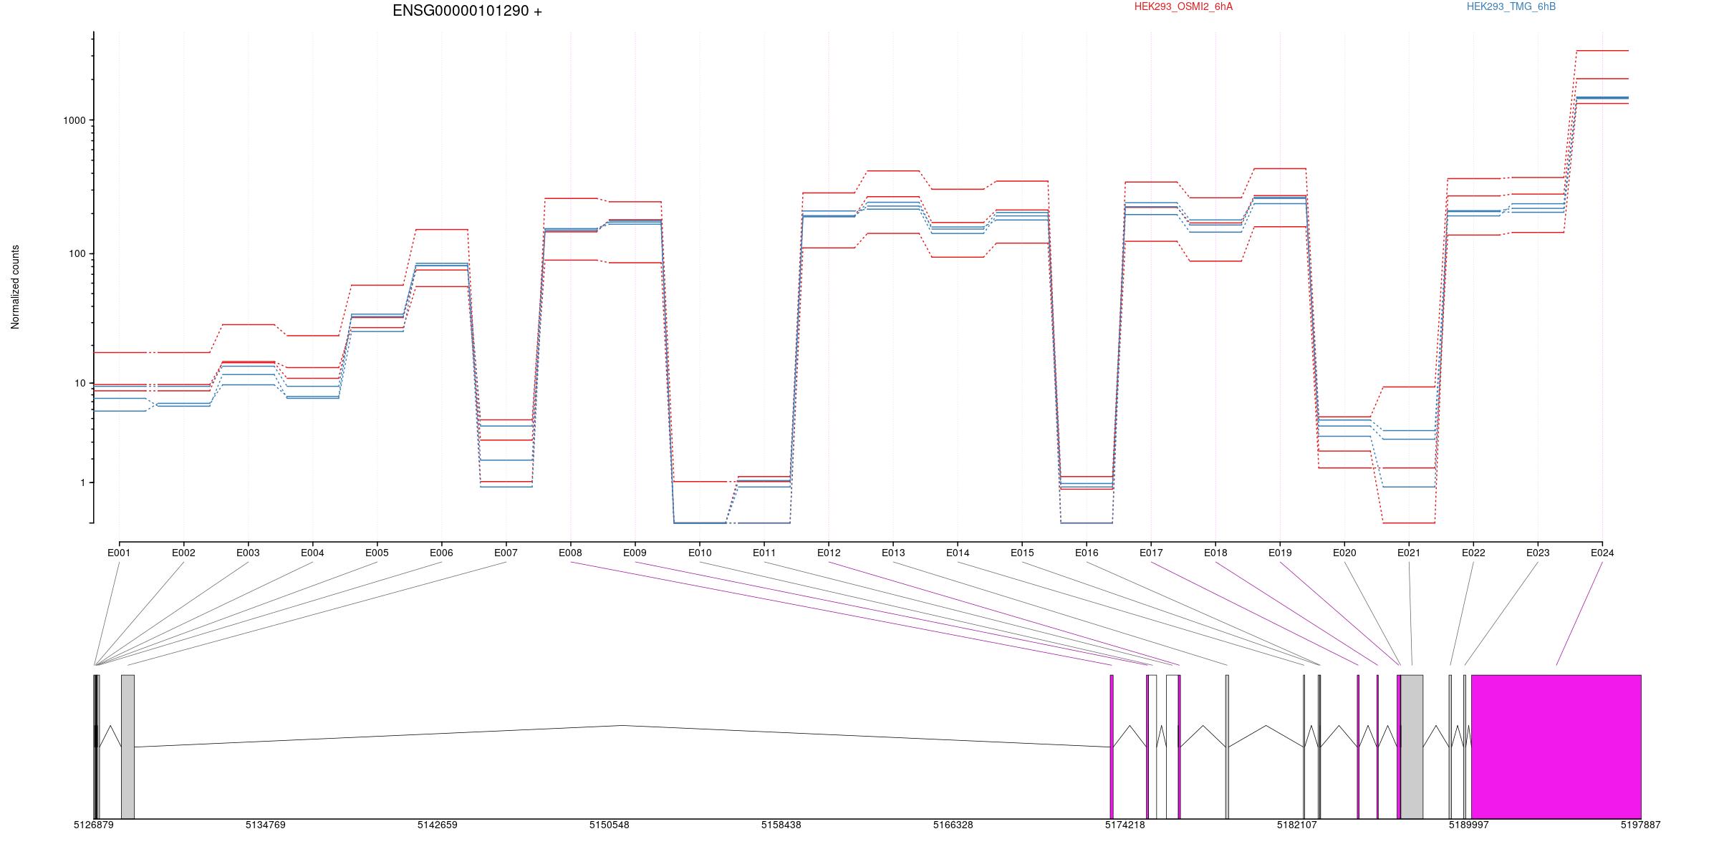Click the y-axis value 10
Screen dimensions: 1719x859
(x=80, y=384)
